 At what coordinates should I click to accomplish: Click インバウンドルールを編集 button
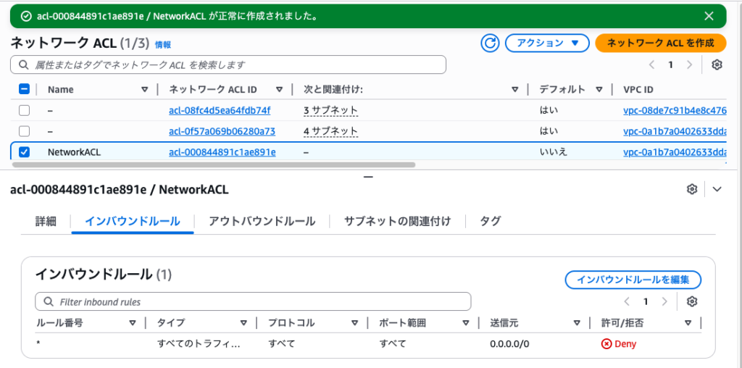pos(633,279)
